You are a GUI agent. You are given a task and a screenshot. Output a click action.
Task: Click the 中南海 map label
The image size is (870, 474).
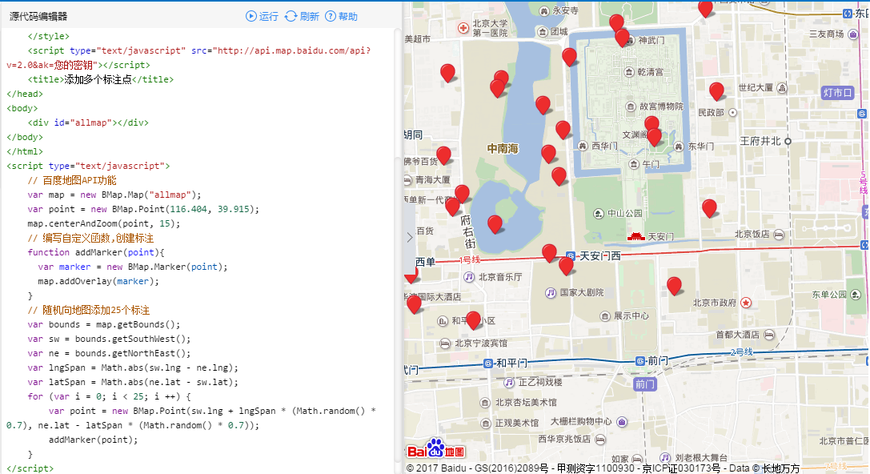coord(503,148)
